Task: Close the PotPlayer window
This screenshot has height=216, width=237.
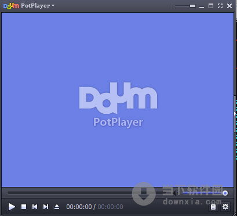Action: tap(229, 6)
